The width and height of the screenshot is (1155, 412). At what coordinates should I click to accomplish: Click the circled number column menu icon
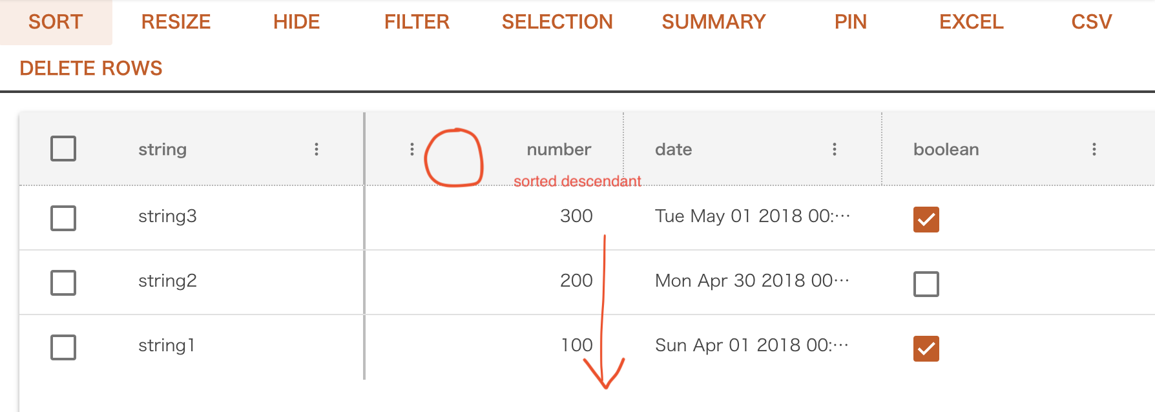pos(411,149)
